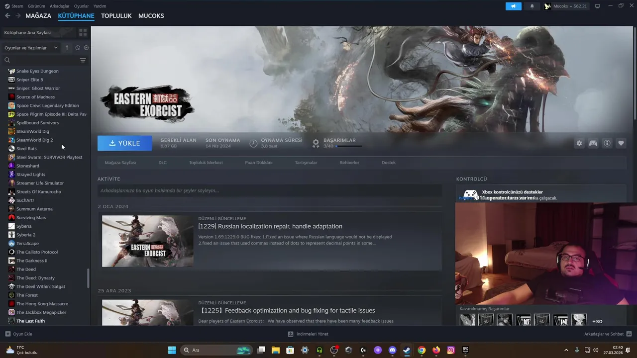Open Puan Dükkânı link

click(x=258, y=163)
